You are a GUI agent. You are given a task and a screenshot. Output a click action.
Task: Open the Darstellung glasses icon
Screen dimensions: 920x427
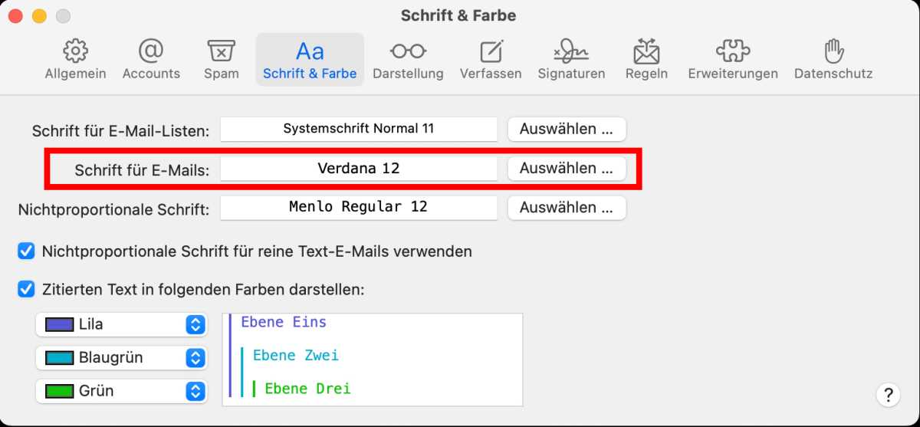pos(408,51)
